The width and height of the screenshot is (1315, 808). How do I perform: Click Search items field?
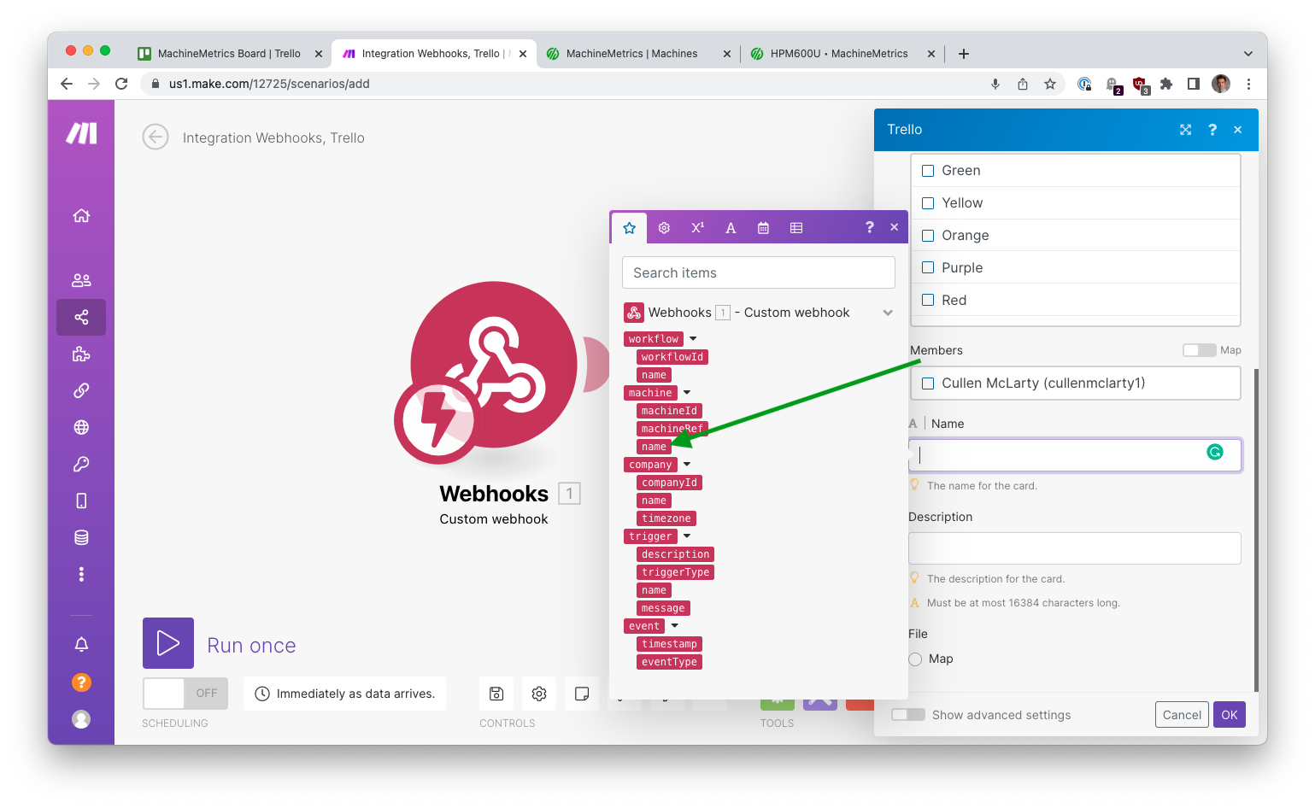pos(759,272)
